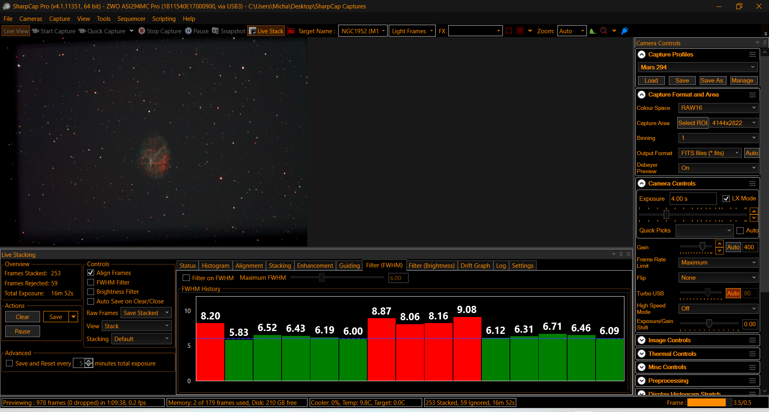Click Gain slider handle

coord(702,246)
